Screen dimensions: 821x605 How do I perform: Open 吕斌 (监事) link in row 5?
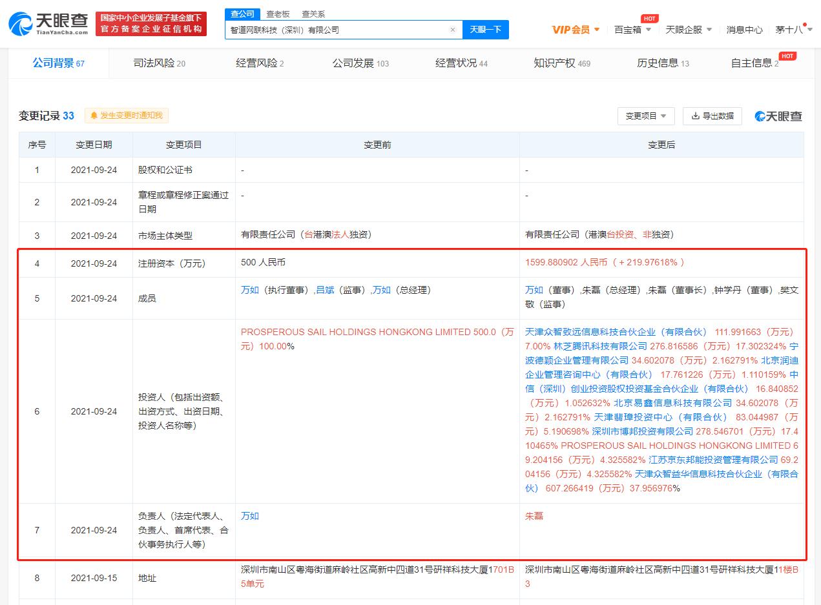tap(324, 291)
